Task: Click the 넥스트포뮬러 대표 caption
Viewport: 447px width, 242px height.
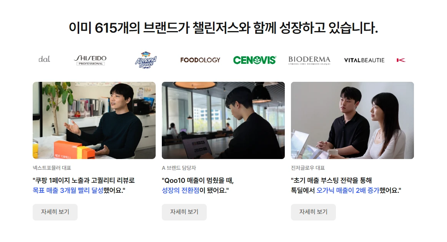Action: pos(52,168)
